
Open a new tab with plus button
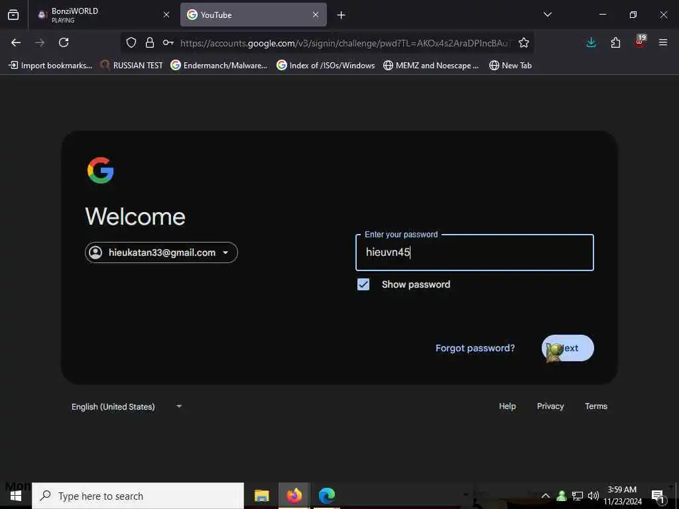click(341, 15)
